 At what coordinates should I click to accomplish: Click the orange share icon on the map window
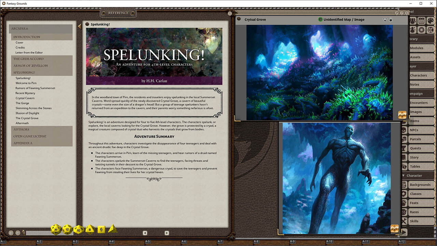(402, 115)
